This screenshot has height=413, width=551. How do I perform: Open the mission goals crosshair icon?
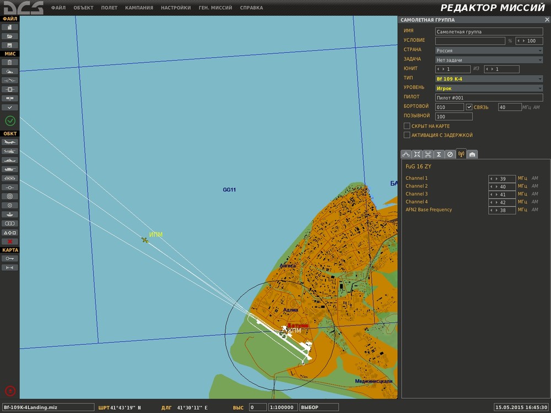10,90
